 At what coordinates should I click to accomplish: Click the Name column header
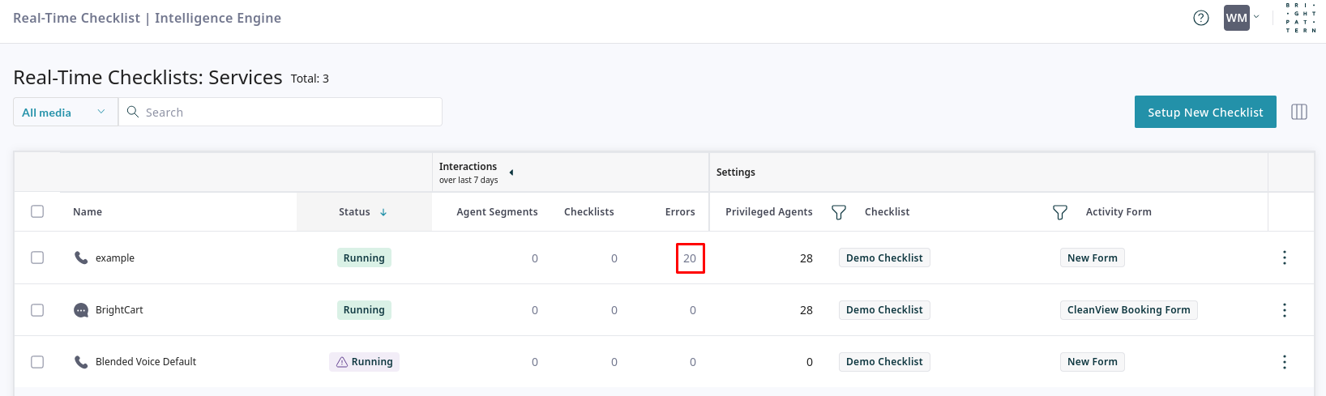[88, 212]
